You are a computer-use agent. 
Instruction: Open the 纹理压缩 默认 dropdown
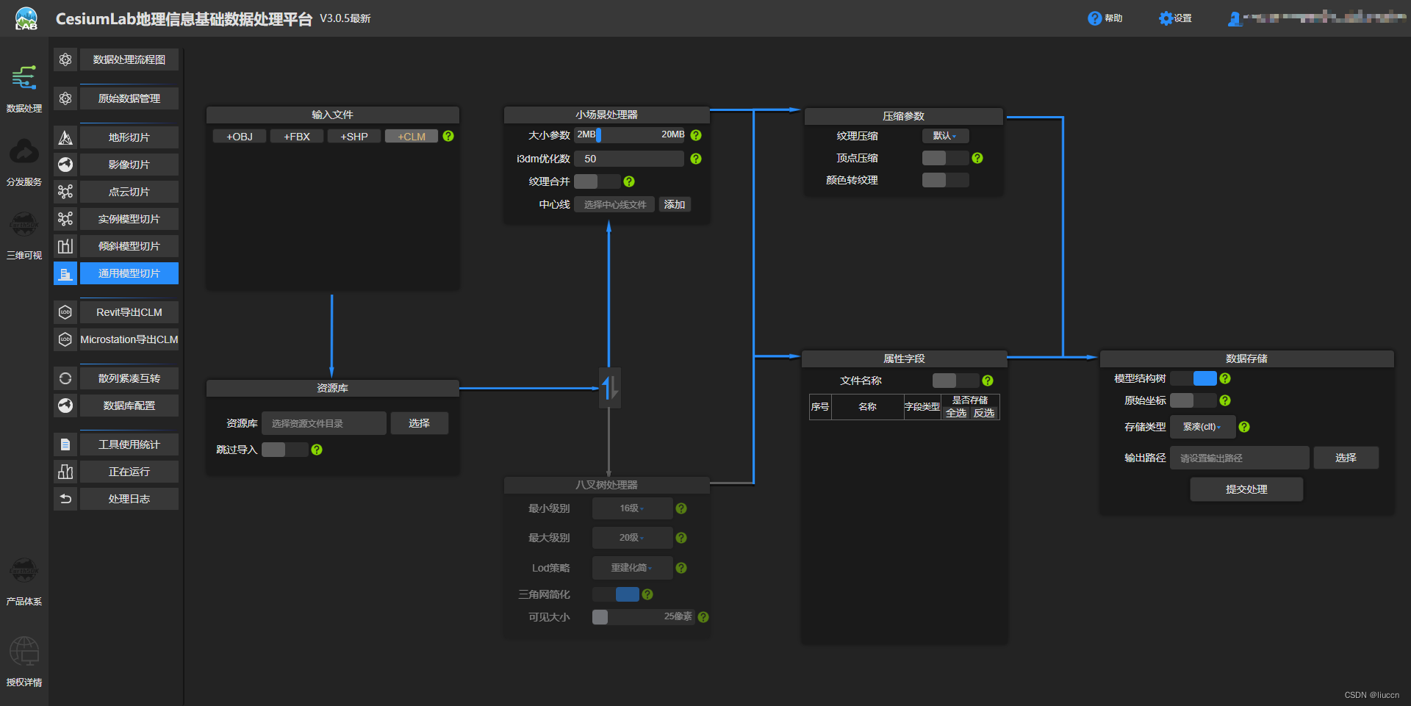[x=945, y=136]
